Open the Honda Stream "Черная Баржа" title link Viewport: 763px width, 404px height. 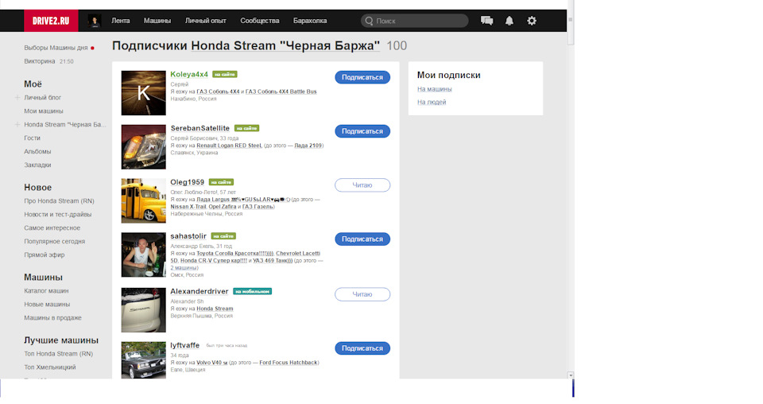tap(285, 46)
